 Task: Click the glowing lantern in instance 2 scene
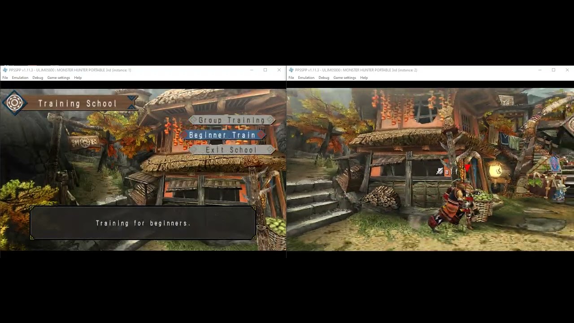(496, 170)
